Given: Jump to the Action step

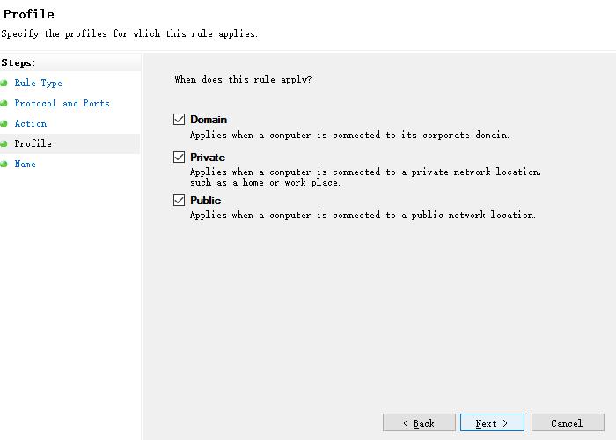Looking at the screenshot, I should point(30,124).
